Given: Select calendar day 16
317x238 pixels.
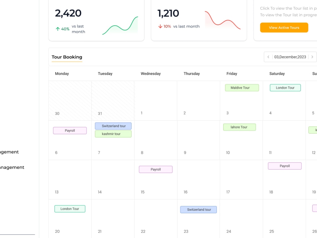Looking at the screenshot, I should [x=198, y=180].
